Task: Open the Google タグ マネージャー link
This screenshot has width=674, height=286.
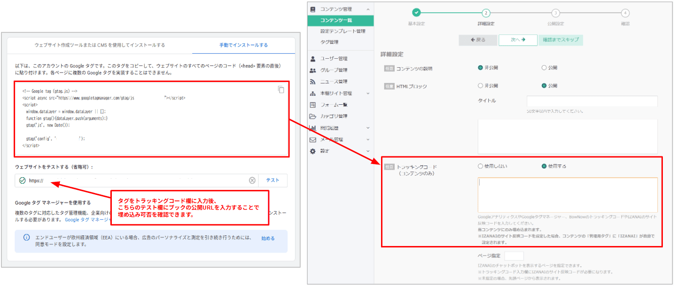Action: (x=88, y=220)
